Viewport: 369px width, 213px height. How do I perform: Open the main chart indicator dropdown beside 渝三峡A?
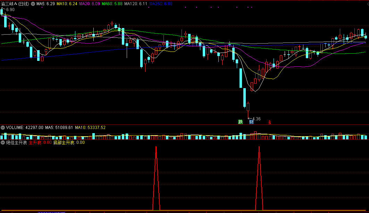click(33, 4)
